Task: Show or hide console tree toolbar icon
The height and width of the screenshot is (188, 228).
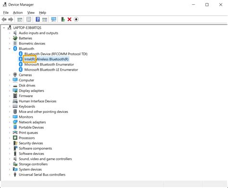Action: (20, 20)
